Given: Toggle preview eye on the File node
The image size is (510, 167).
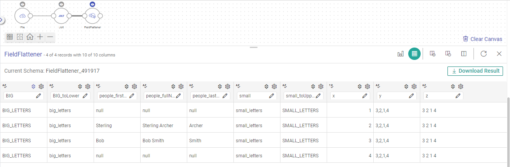Looking at the screenshot, I should coord(23,4).
